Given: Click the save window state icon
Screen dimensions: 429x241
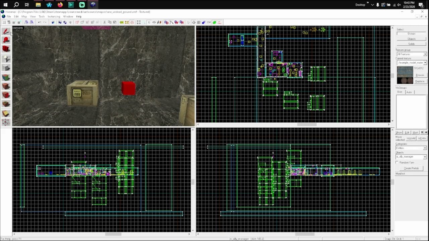Looking at the screenshot, I should [x=32, y=22].
